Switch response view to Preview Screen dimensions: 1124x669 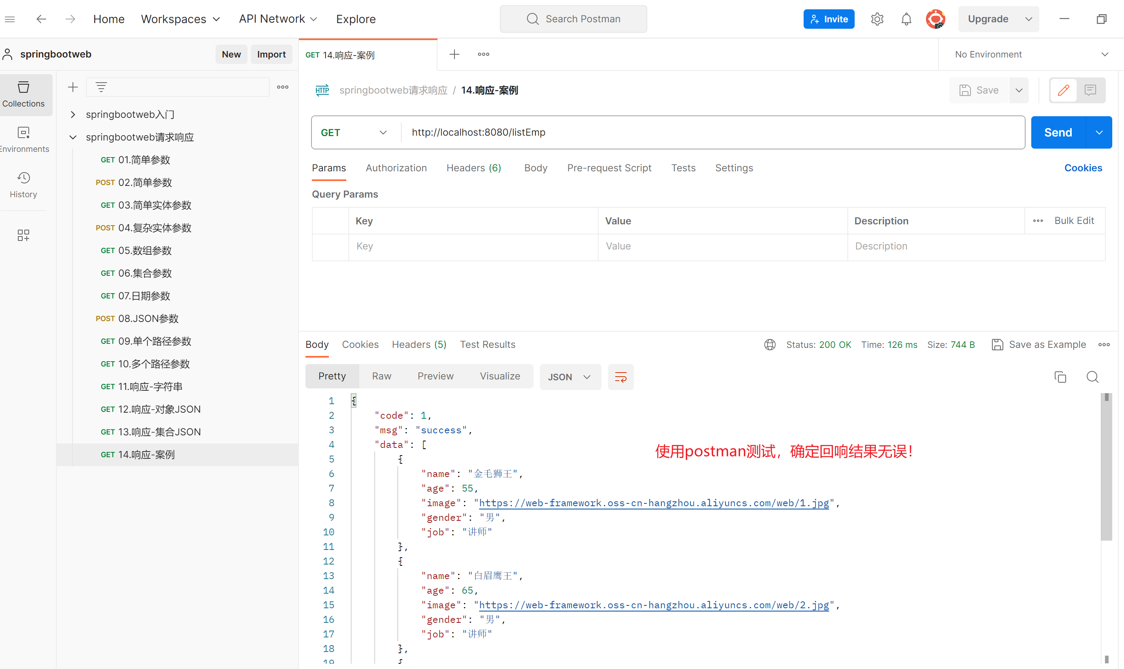click(x=435, y=377)
